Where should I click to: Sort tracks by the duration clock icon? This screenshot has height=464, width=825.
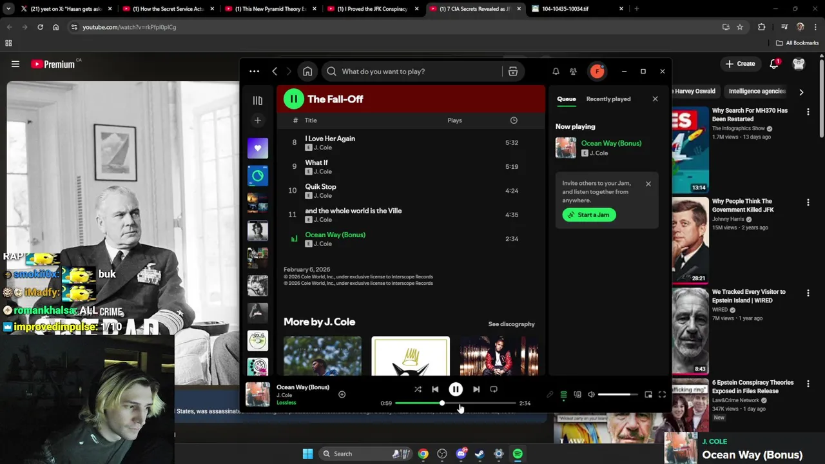(514, 121)
